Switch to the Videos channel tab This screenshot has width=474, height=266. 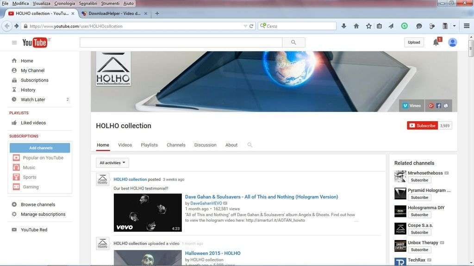(125, 145)
